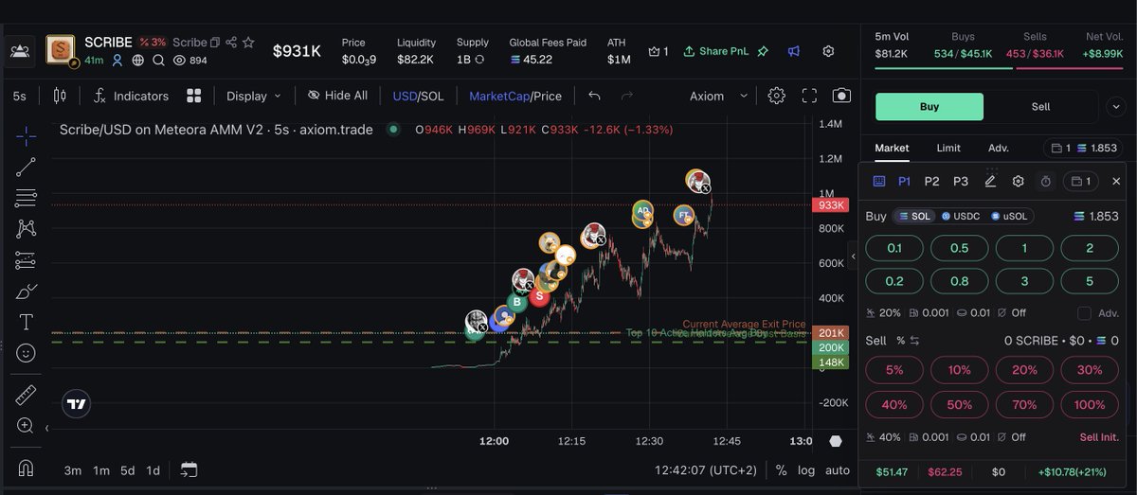Select preset P3 in instant trade panel
Viewport: 1137px width, 495px height.
961,181
